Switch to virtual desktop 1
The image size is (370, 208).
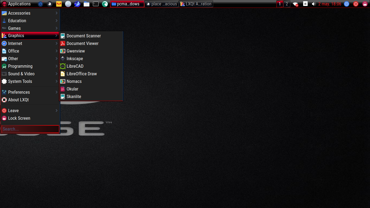coord(280,4)
